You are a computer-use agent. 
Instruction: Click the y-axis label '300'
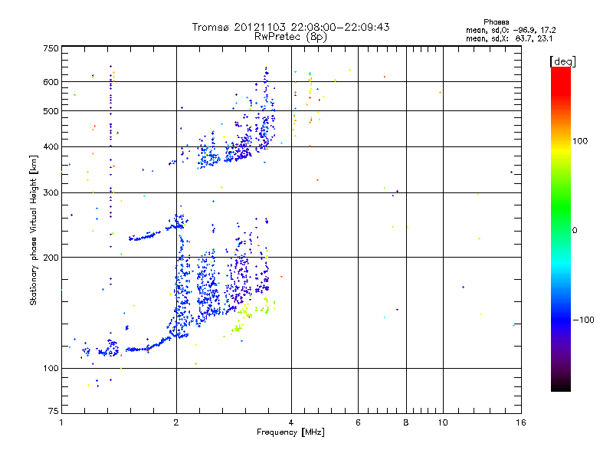(51, 193)
